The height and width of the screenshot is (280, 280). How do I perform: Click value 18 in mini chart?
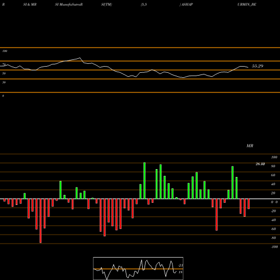pyautogui.click(x=180, y=272)
